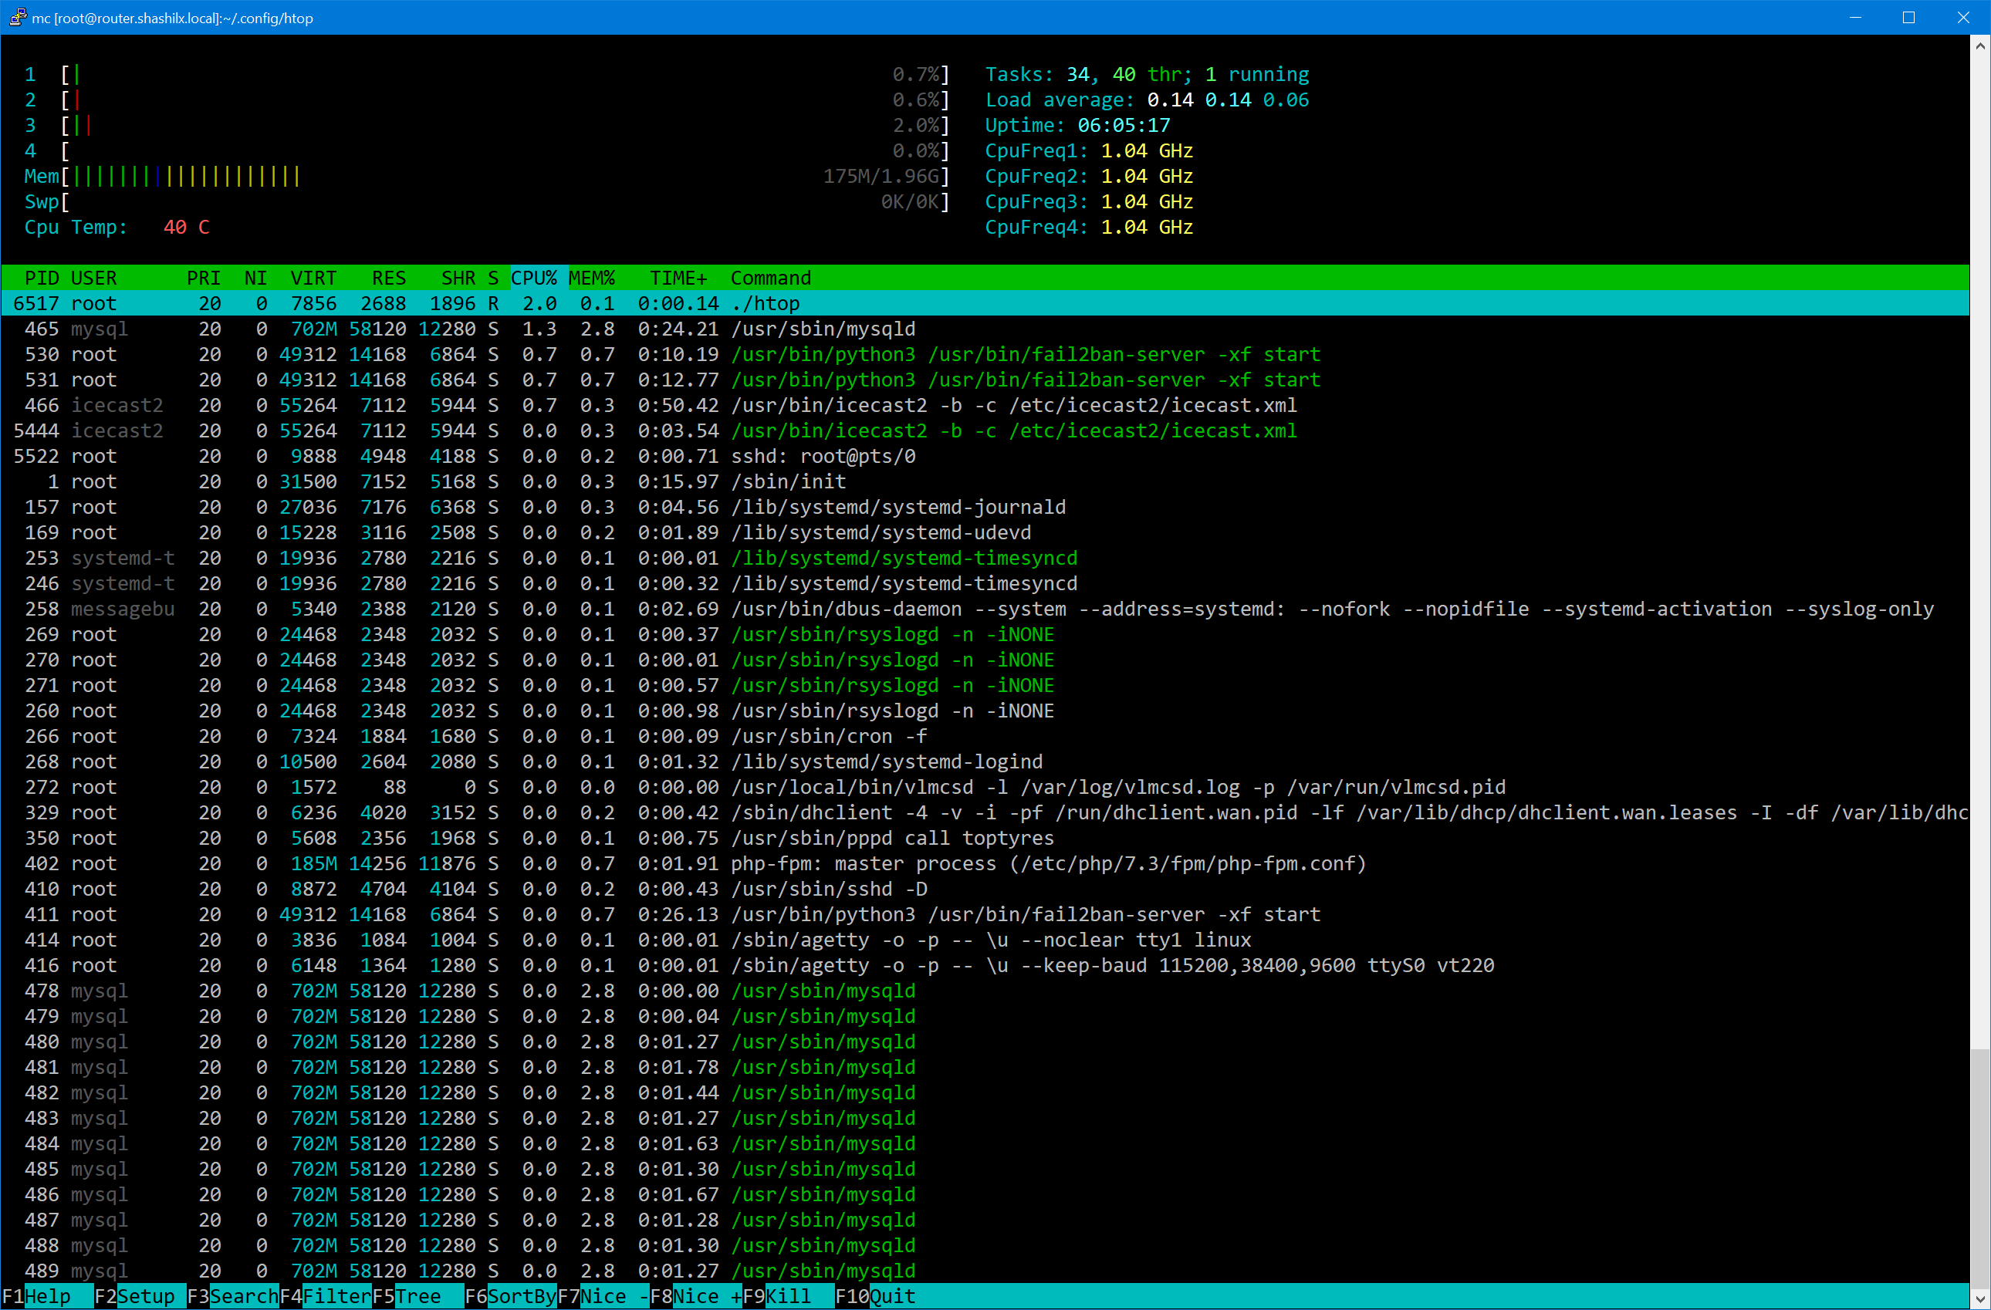Viewport: 1991px width, 1310px height.
Task: Click the scroll up arrow of terminal scrollbar
Action: pyautogui.click(x=1979, y=46)
